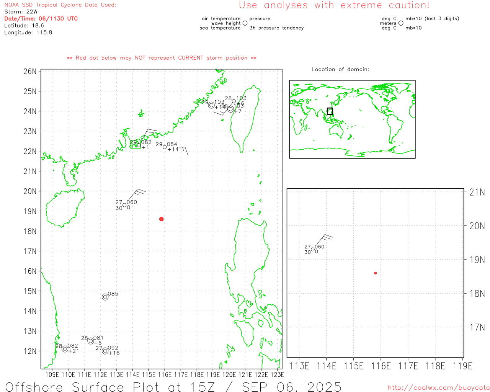Click the red storm dot on main map

[162, 219]
